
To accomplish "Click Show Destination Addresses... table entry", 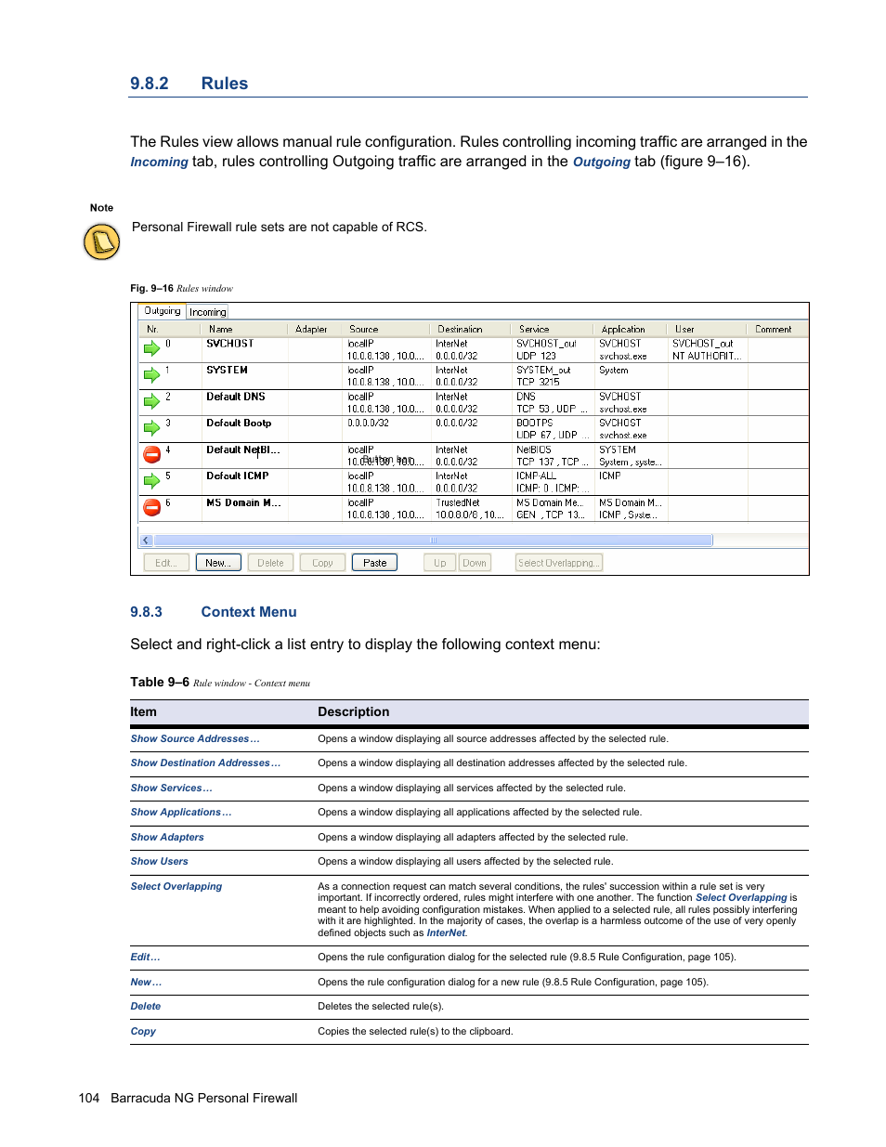I will pyautogui.click(x=205, y=763).
